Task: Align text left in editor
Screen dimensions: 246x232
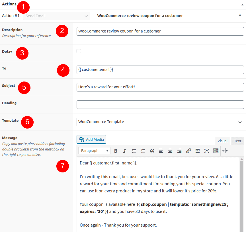Action: click(x=161, y=151)
